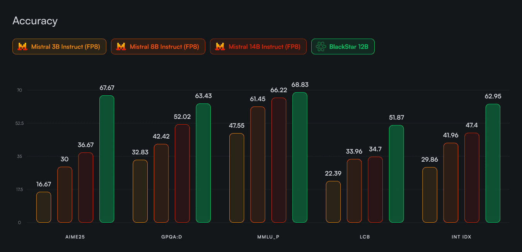Image resolution: width=522 pixels, height=252 pixels.
Task: Toggle the Mistral 8B Instruct (FP8) legend chip
Action: [158, 47]
